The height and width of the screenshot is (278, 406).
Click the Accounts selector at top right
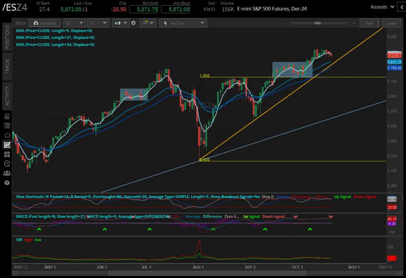381,7
